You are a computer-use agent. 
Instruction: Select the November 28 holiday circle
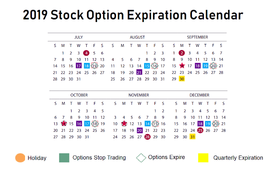click(147, 137)
